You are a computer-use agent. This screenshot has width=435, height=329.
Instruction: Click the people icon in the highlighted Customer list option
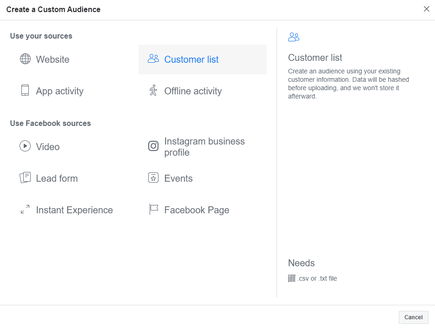153,59
